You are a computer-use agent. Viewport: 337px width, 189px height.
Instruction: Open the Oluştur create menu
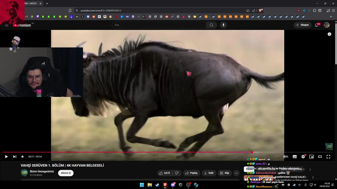point(303,25)
